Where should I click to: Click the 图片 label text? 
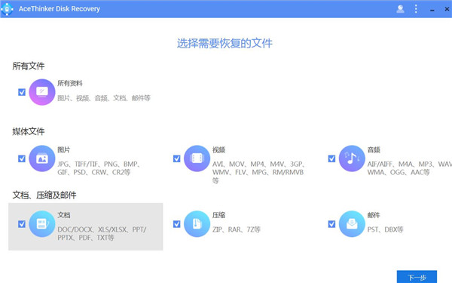pos(64,150)
